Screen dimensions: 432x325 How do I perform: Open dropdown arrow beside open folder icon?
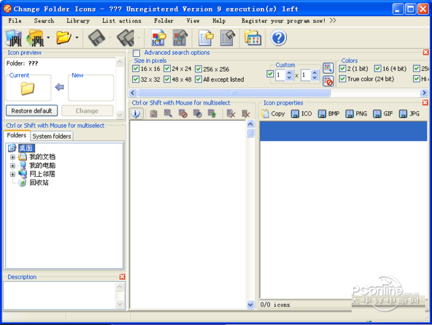77,39
